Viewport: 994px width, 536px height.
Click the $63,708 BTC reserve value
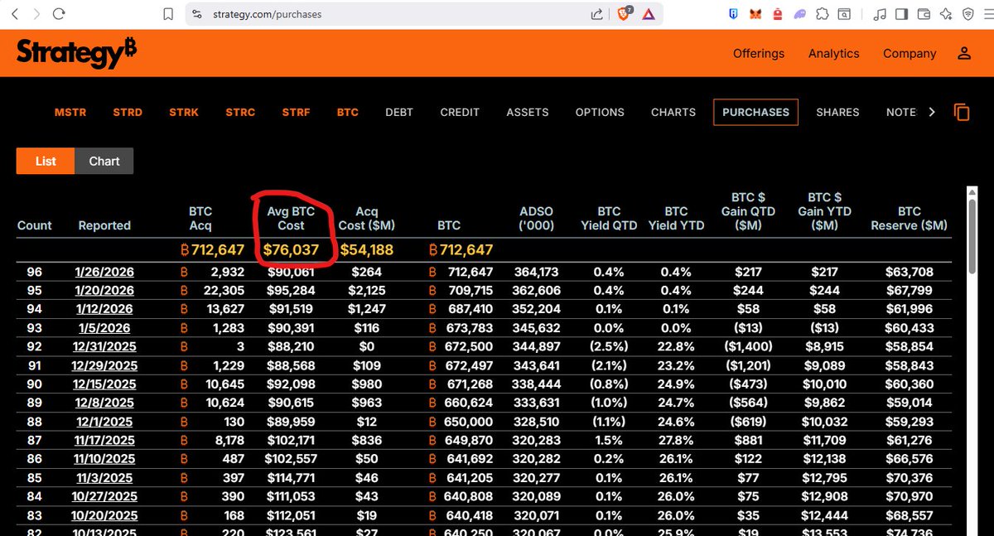coord(909,272)
